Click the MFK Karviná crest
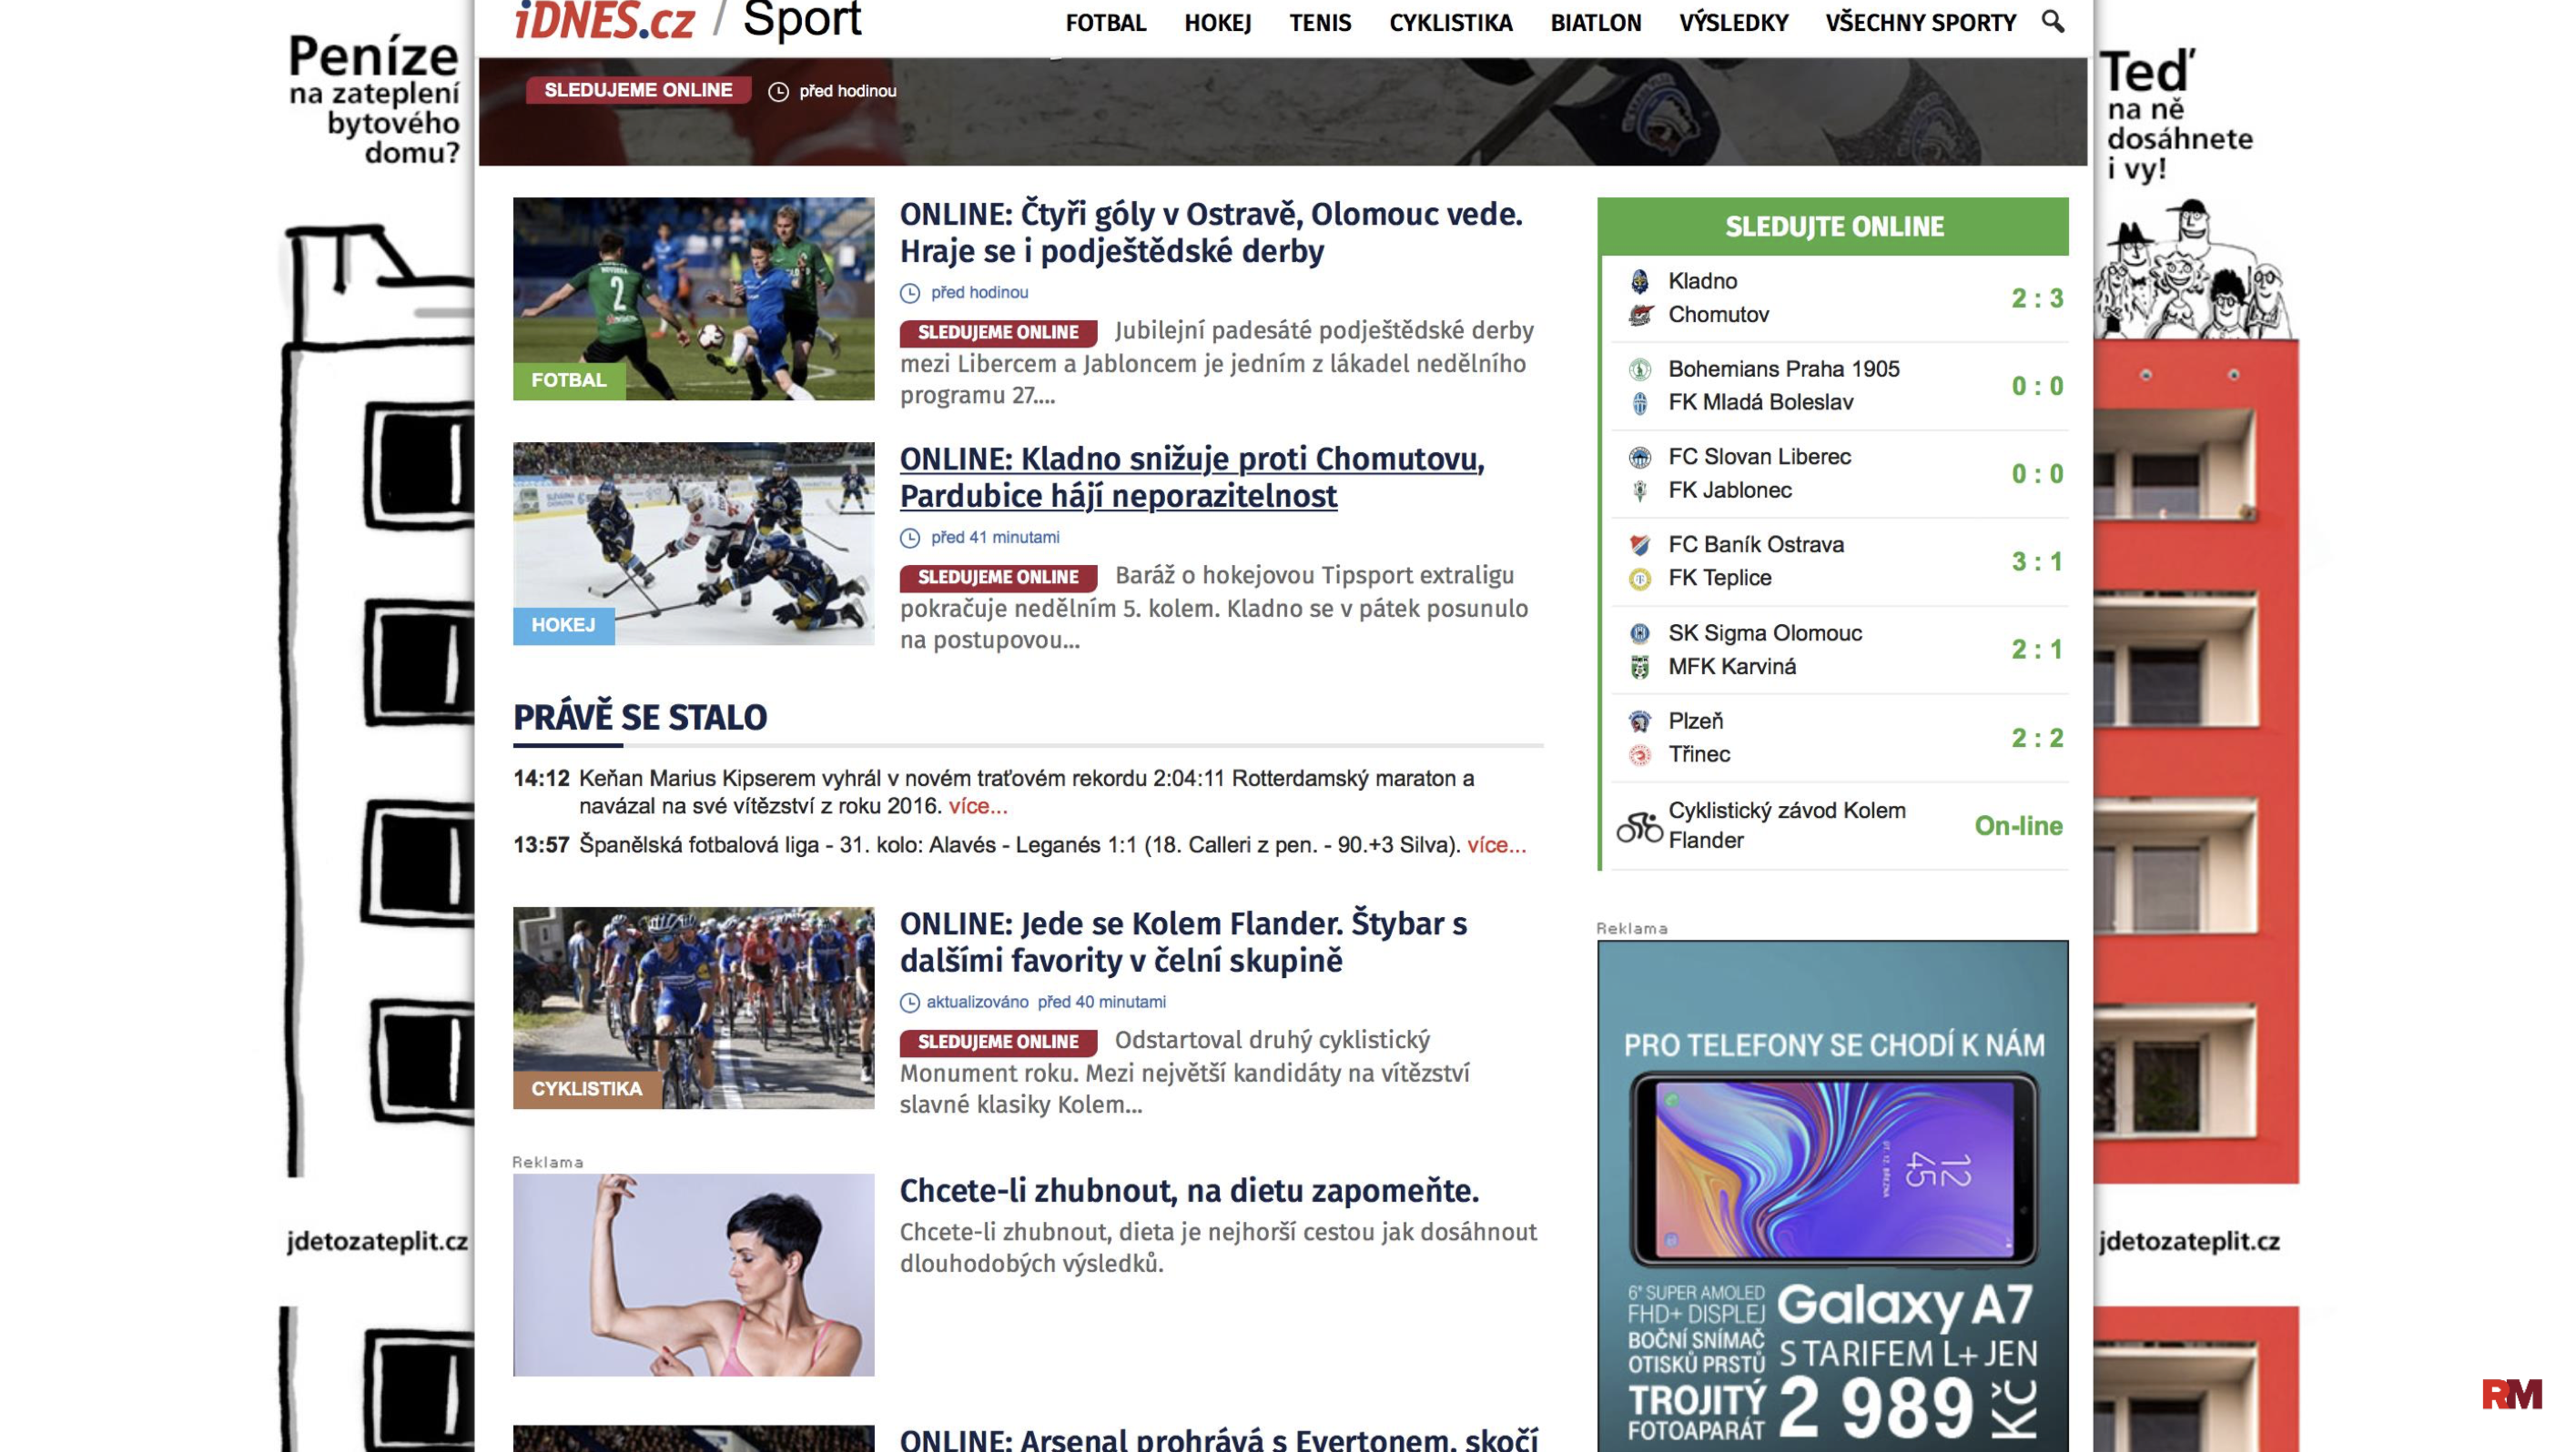 point(1640,667)
